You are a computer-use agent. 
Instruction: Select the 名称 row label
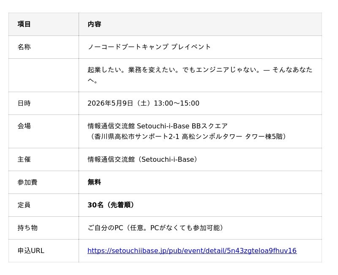click(24, 47)
